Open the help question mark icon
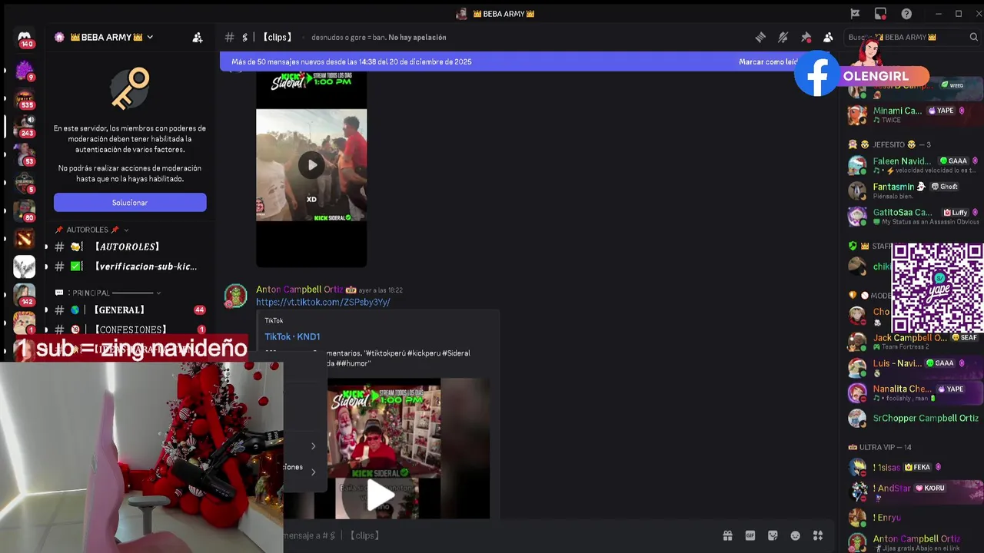The image size is (984, 553). [906, 14]
